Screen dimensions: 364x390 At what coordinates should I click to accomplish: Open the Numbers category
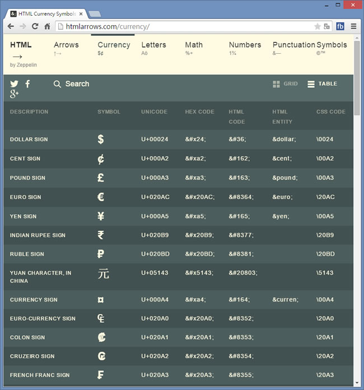coord(245,48)
